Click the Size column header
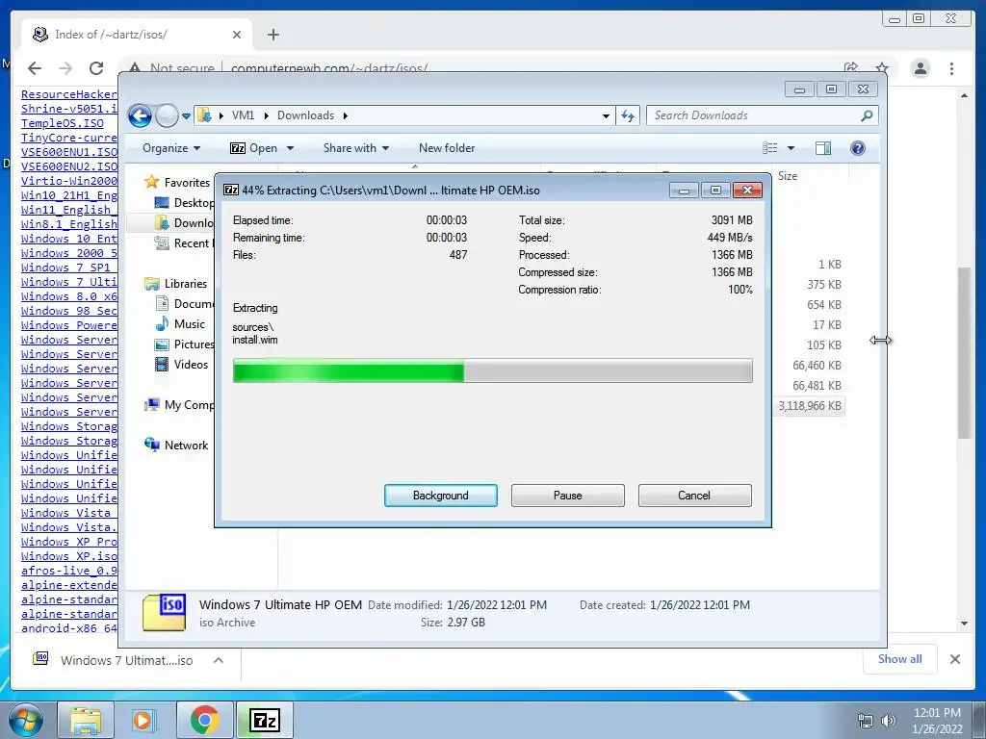This screenshot has height=739, width=986. pyautogui.click(x=813, y=176)
